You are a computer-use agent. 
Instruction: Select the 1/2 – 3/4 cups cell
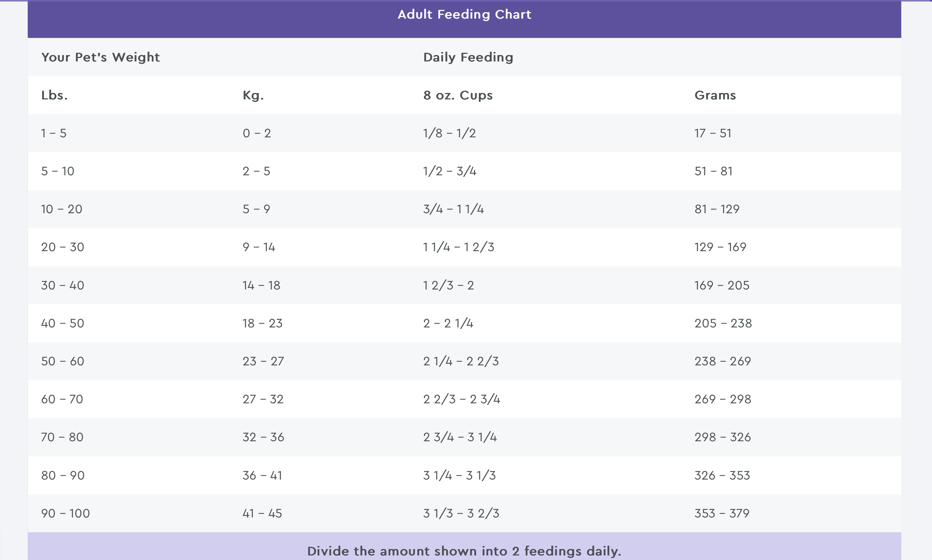[x=450, y=171]
